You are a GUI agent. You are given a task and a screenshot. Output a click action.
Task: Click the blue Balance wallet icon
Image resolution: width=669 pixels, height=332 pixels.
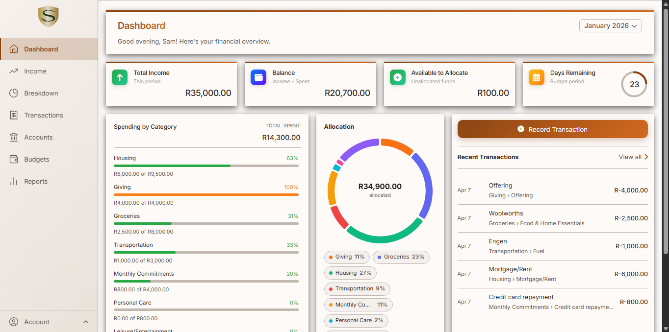258,77
